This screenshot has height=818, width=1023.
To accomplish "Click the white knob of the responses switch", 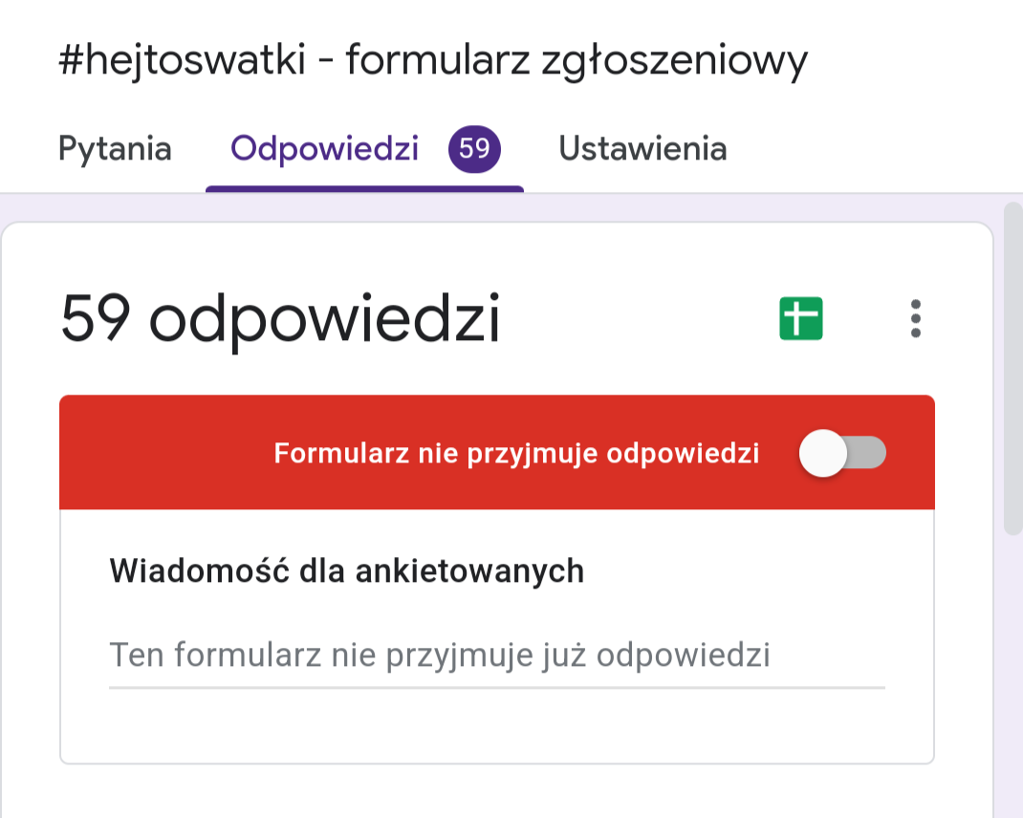I will (x=823, y=453).
